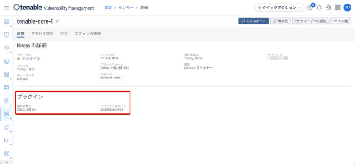Viewport: 355px width, 164px height.
Task: Open the report document sidebar icon
Action: coord(7,127)
